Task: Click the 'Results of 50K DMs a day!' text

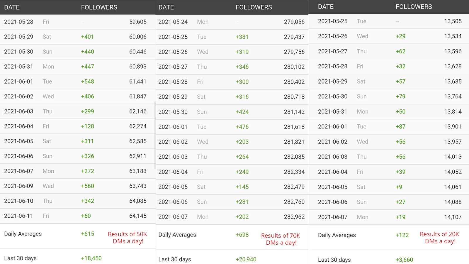Action: click(x=128, y=238)
